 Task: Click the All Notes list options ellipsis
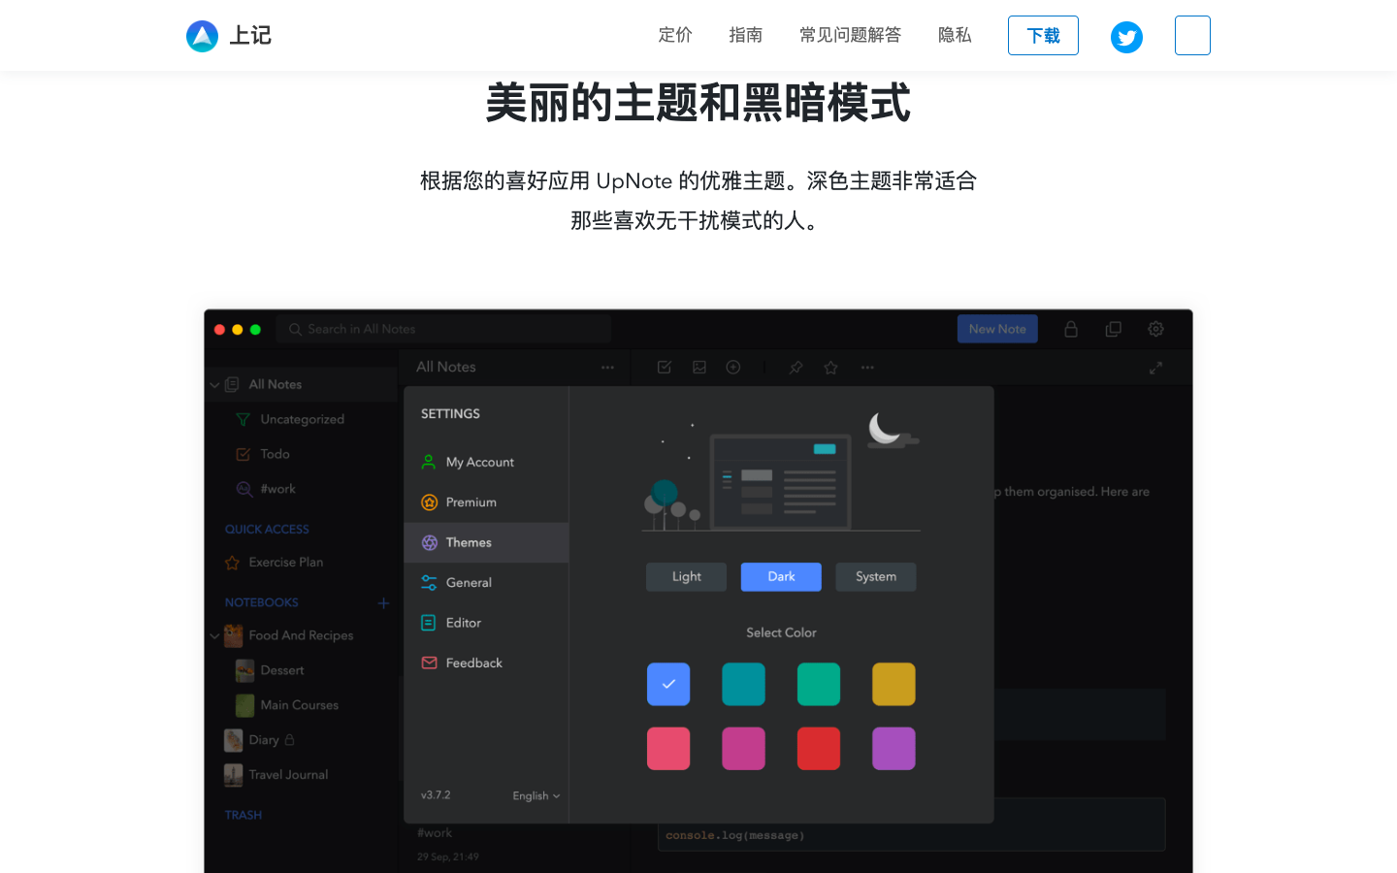(607, 368)
